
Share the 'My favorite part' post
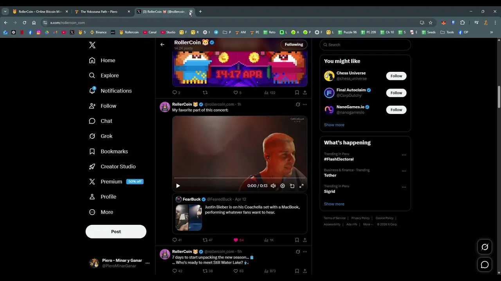click(x=305, y=240)
